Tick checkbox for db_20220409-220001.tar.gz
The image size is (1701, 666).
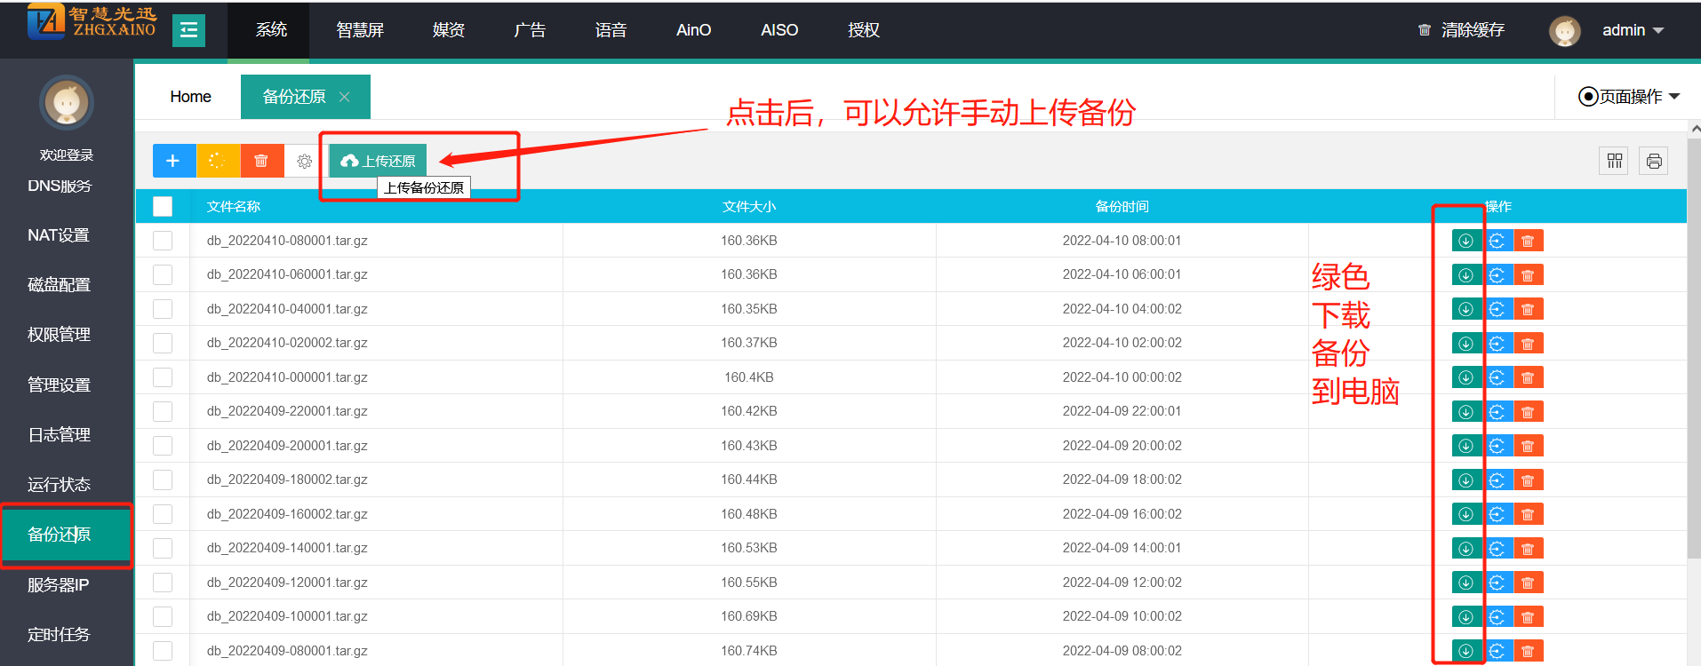click(163, 411)
